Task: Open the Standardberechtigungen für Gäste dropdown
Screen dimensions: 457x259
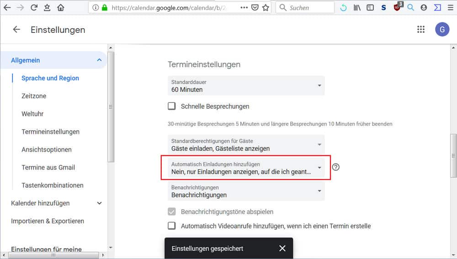Action: [246, 144]
